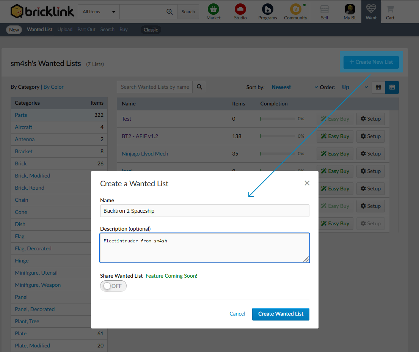Switch to list view icon

point(392,87)
